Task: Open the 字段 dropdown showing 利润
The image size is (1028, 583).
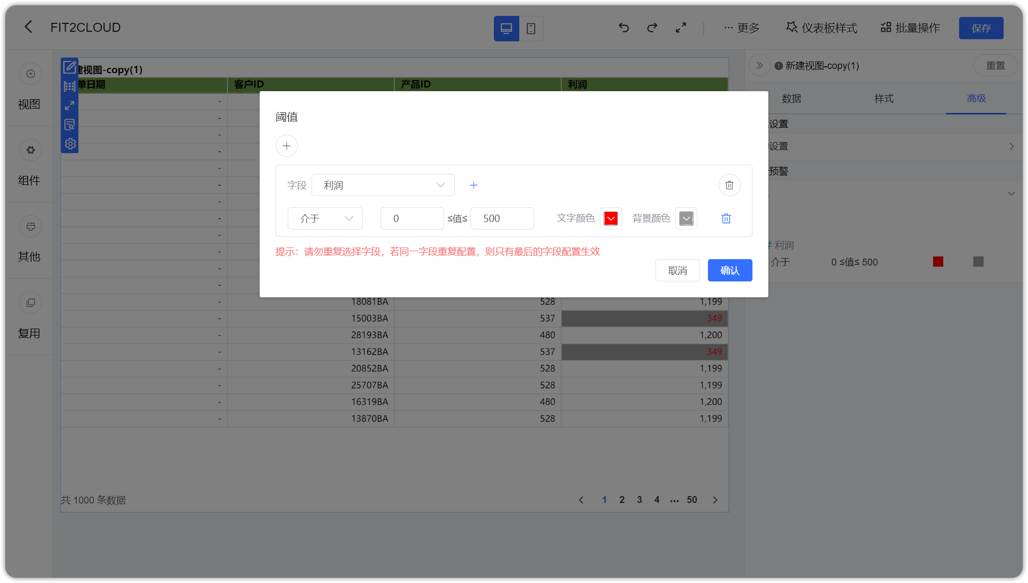Action: (383, 185)
